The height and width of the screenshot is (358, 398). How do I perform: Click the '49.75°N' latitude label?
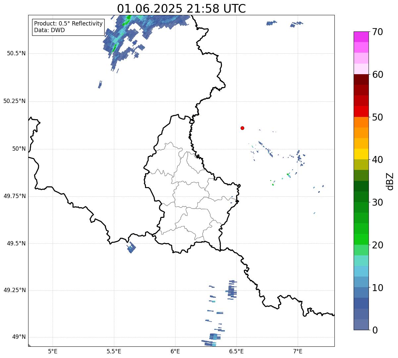click(14, 196)
